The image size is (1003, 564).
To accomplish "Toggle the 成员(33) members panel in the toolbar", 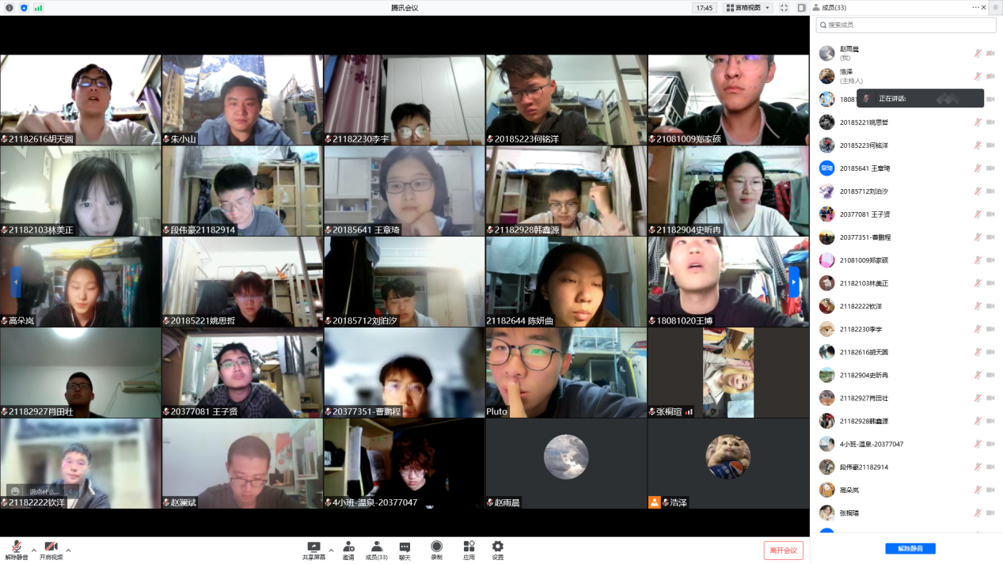I will [376, 550].
